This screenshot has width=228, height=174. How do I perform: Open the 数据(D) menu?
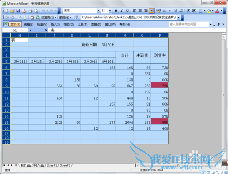click(x=96, y=24)
